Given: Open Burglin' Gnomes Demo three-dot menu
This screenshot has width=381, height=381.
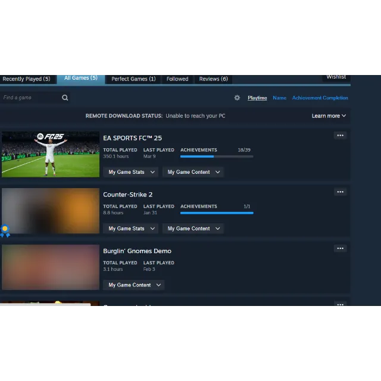Looking at the screenshot, I should tap(340, 248).
